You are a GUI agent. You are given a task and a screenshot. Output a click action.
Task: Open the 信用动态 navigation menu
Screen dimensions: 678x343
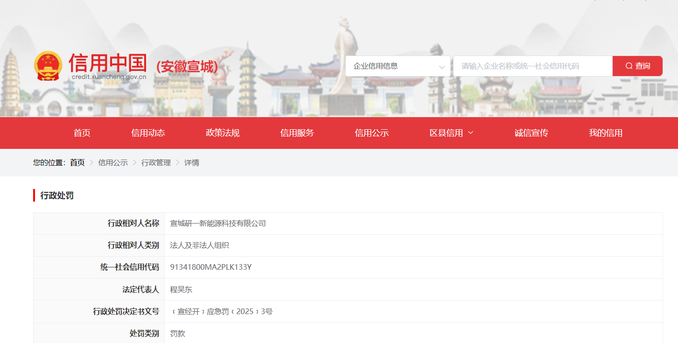[x=148, y=133]
